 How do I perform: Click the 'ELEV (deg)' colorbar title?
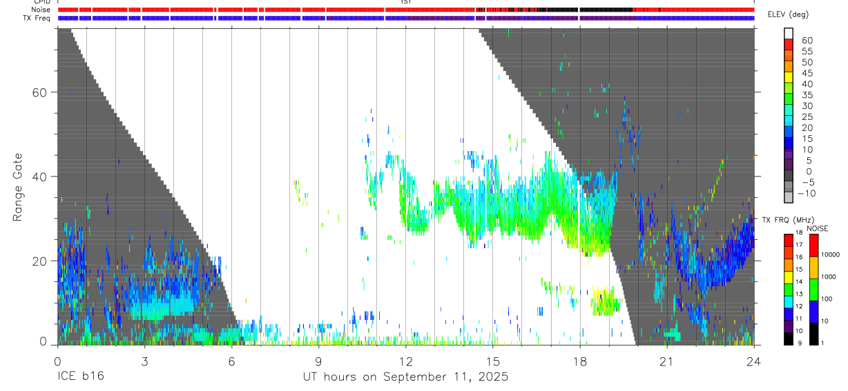click(788, 15)
